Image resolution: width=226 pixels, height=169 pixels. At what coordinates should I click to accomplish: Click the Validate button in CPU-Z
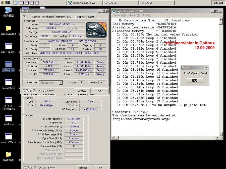82,91
